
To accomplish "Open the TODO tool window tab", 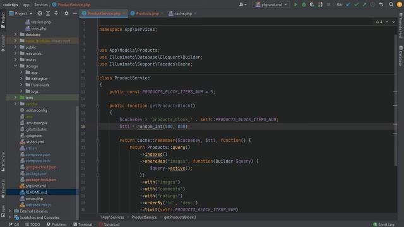I will pyautogui.click(x=32, y=224).
